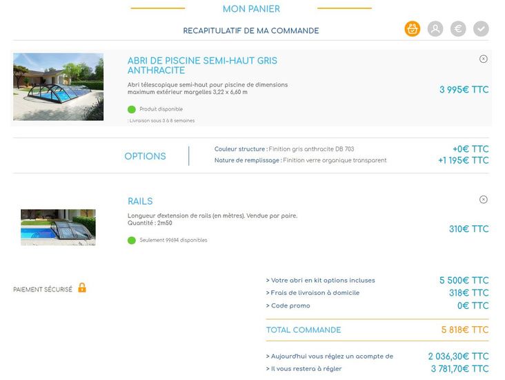Expand the 'Code promo' line
The width and height of the screenshot is (505, 380).
click(288, 305)
